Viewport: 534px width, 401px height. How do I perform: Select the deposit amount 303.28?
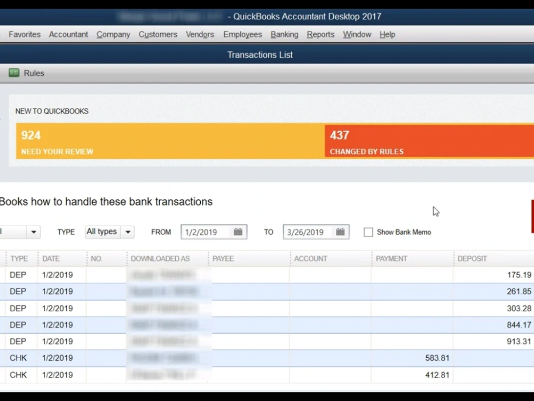pyautogui.click(x=519, y=309)
